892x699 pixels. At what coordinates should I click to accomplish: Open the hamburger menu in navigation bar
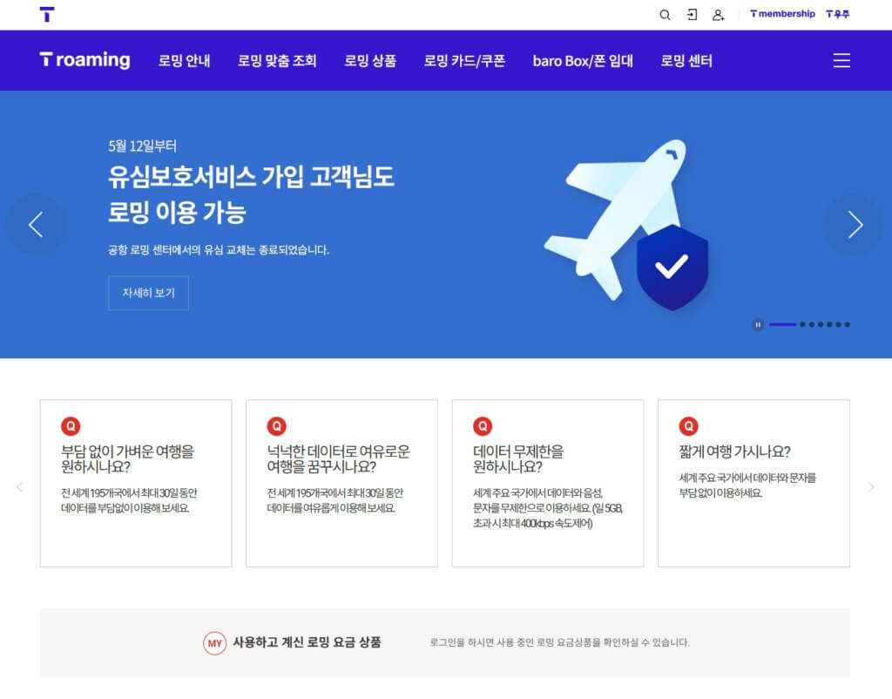click(x=841, y=60)
